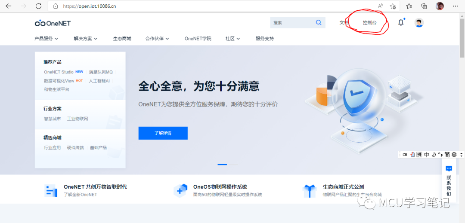
Task: Open OneNET 共创万物智联时代 card
Action: pyautogui.click(x=95, y=187)
